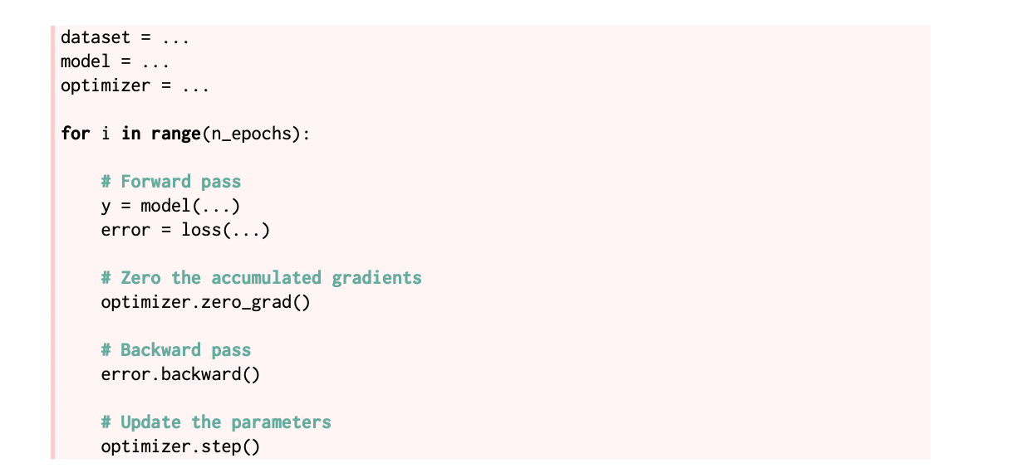Click the 'range' keyword in the loop header

(175, 134)
